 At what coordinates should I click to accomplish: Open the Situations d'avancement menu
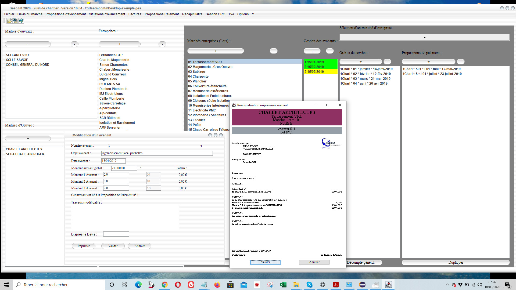click(x=107, y=14)
